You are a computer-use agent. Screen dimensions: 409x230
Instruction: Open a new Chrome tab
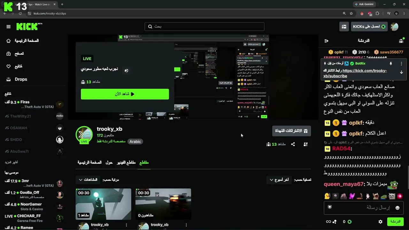pos(62,4)
